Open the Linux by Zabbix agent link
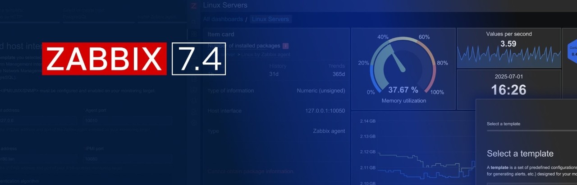Image resolution: width=577 pixels, height=185 pixels. point(266,54)
